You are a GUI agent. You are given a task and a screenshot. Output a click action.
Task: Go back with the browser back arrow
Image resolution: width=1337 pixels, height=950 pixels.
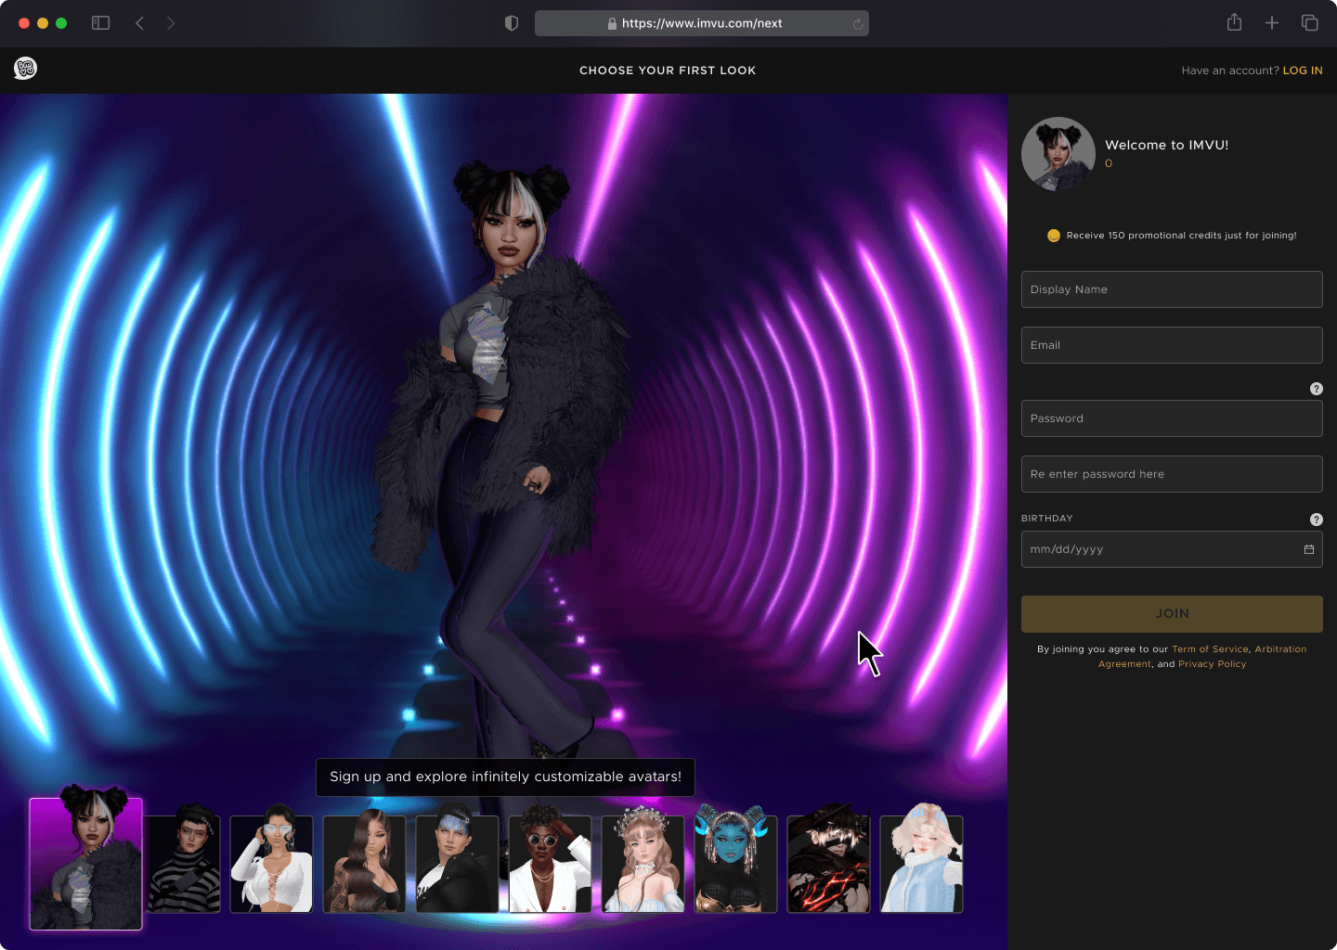[x=140, y=23]
